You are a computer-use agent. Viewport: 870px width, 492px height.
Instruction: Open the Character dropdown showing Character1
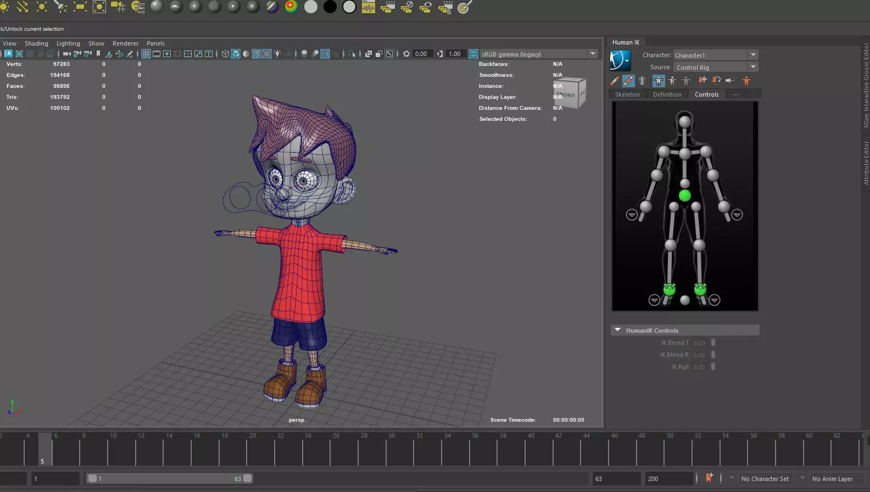(x=716, y=55)
